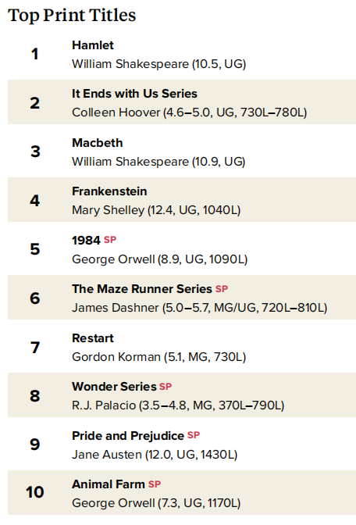Click the Mary Shelley author line
The height and width of the screenshot is (525, 356).
[x=156, y=210]
